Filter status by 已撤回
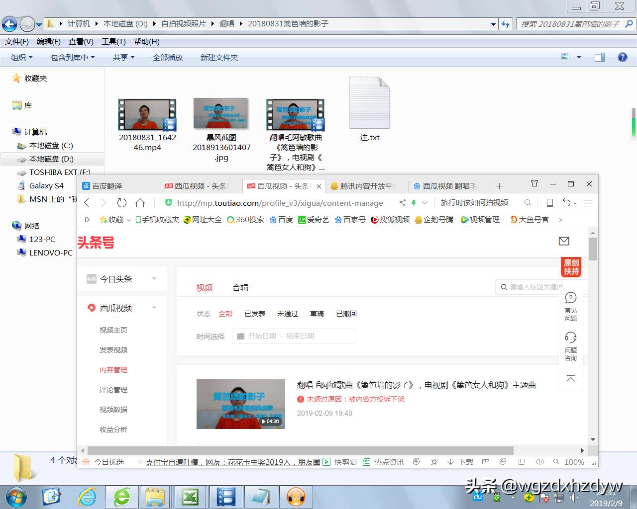This screenshot has height=509, width=637. point(346,314)
